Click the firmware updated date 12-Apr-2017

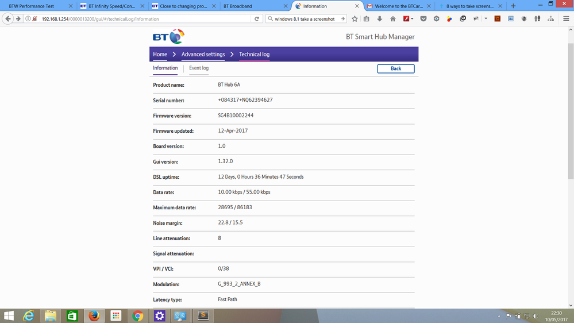tap(233, 130)
